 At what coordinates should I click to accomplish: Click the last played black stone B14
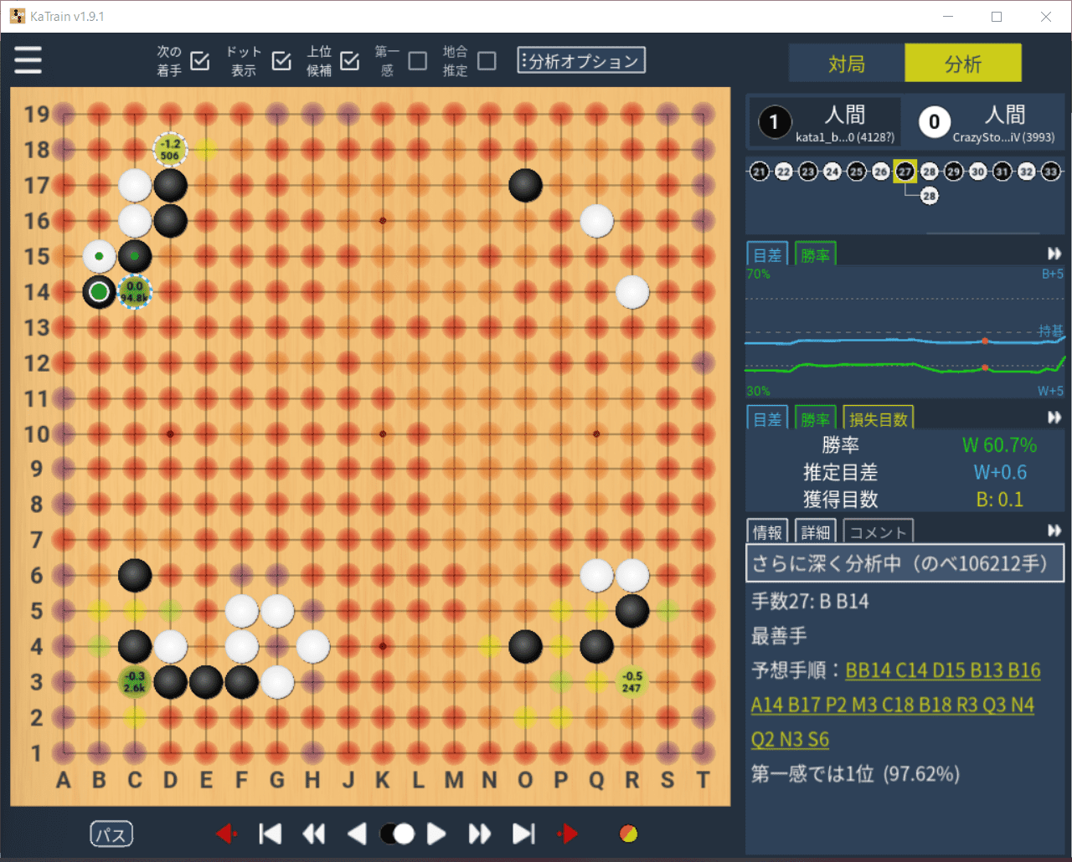click(x=99, y=291)
